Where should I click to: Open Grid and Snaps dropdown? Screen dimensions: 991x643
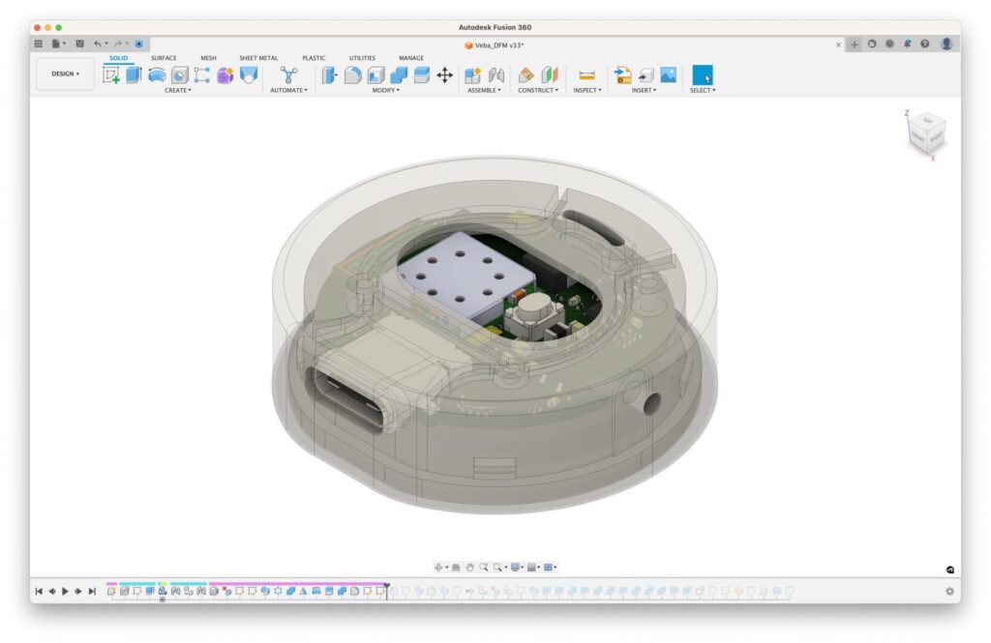(x=533, y=568)
